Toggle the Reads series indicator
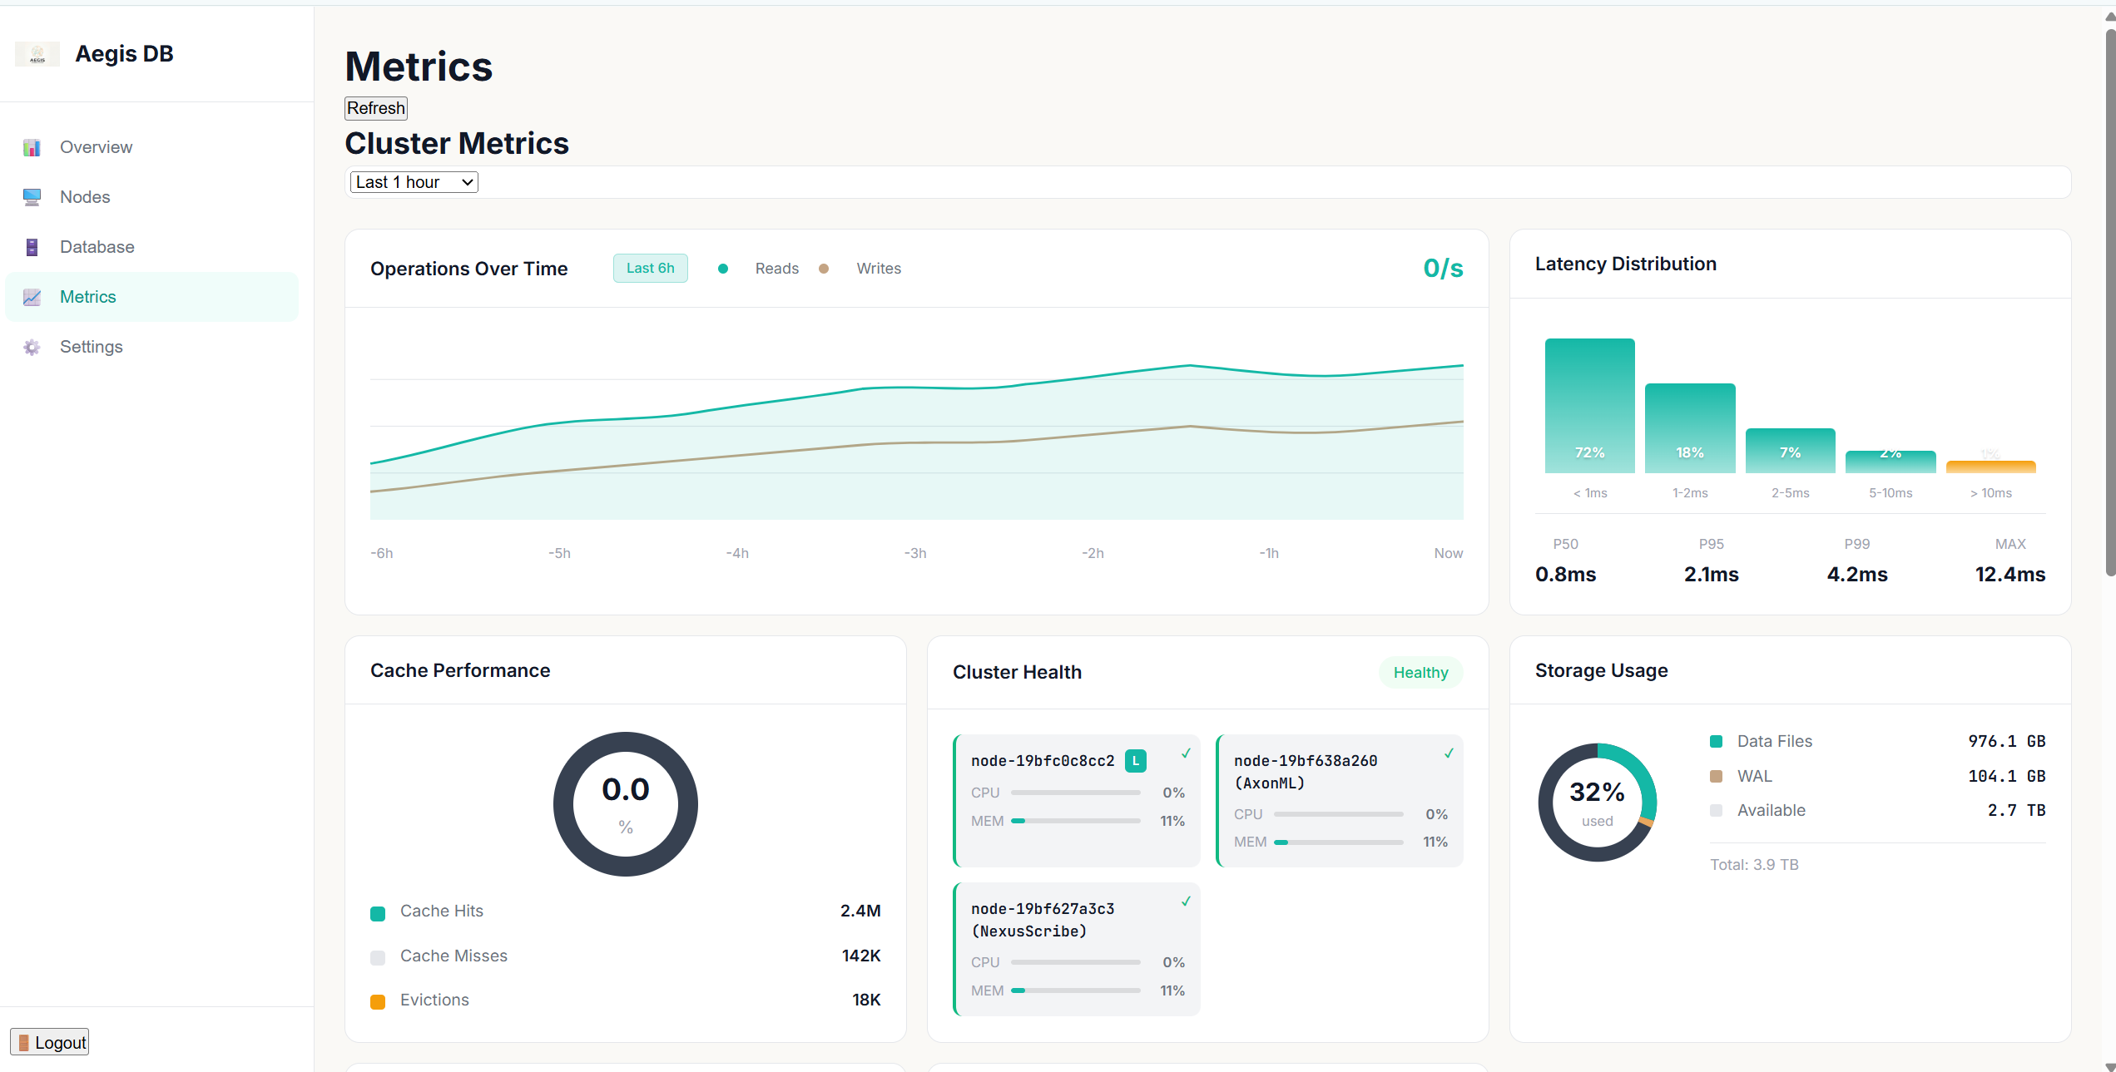This screenshot has width=2116, height=1072. point(723,268)
